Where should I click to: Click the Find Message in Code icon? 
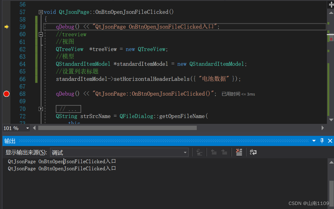pos(199,152)
